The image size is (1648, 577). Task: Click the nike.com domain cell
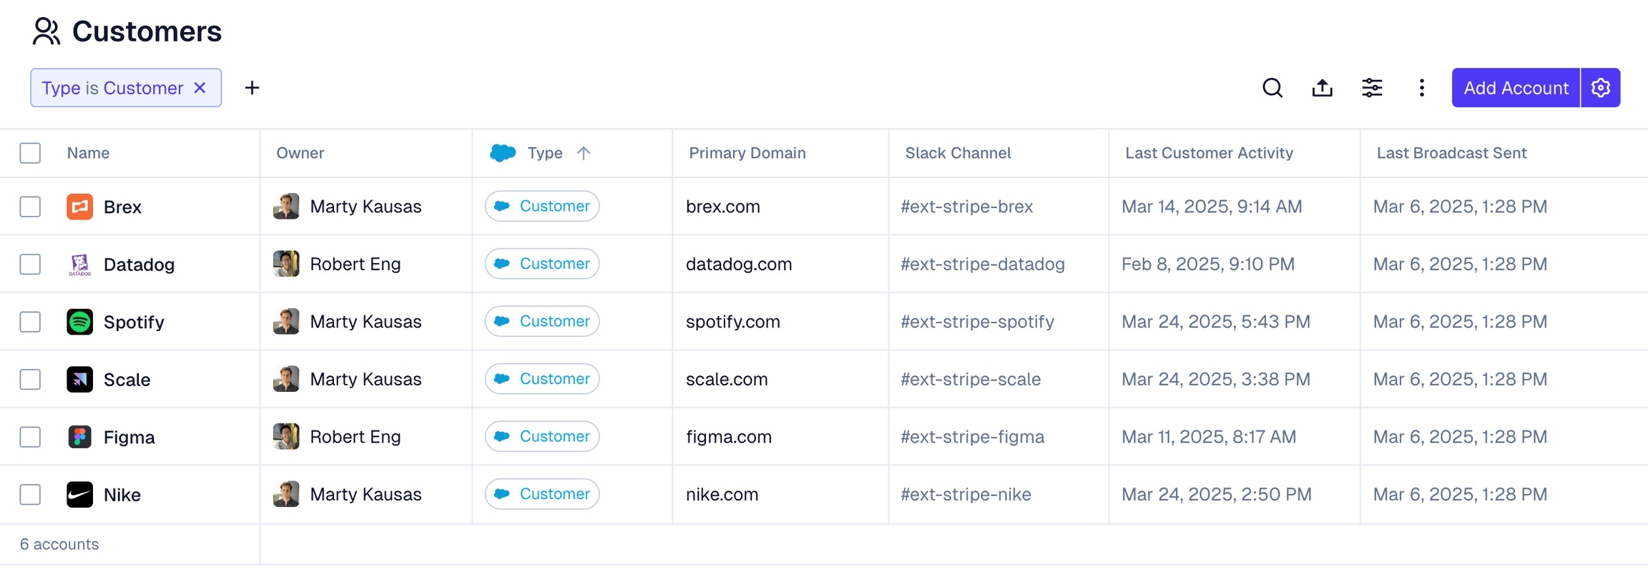pyautogui.click(x=722, y=495)
